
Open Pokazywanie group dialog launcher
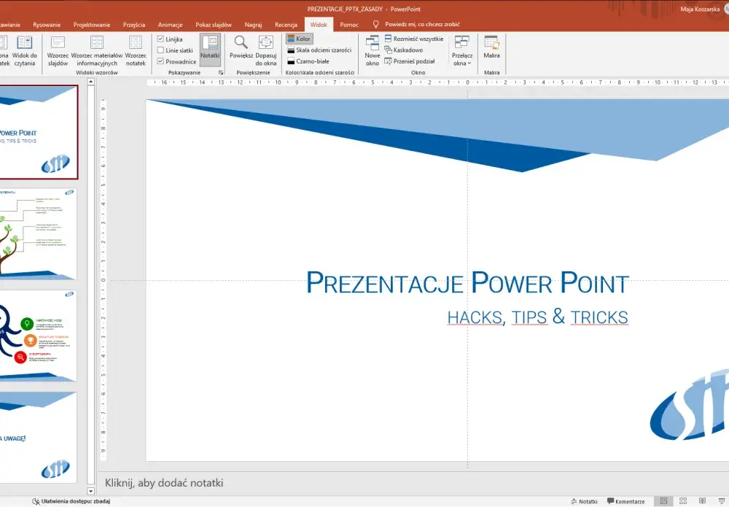click(221, 72)
